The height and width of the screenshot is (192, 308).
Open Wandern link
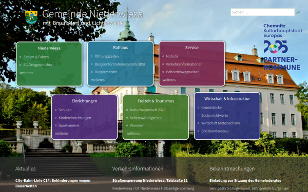(x=137, y=125)
